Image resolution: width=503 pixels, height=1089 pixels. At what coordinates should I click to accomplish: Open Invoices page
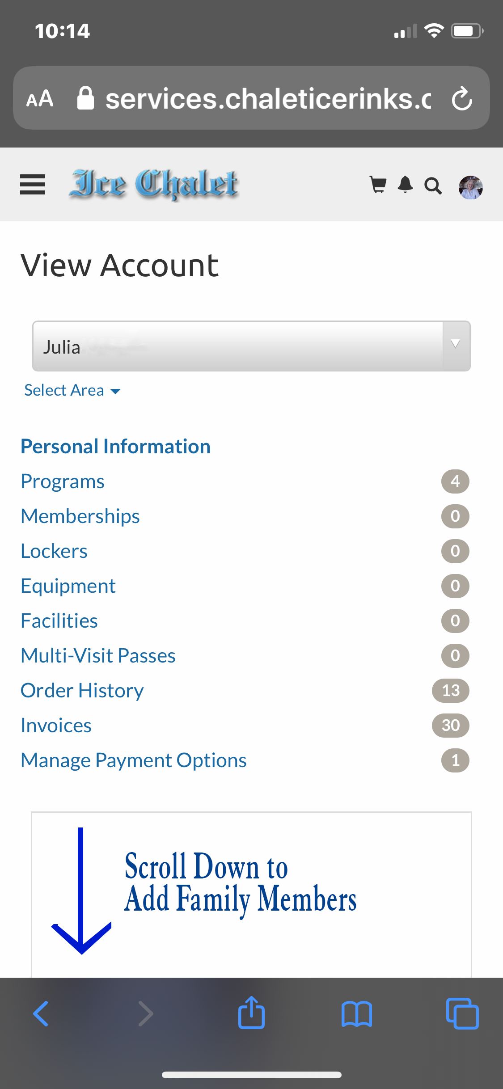pyautogui.click(x=56, y=725)
